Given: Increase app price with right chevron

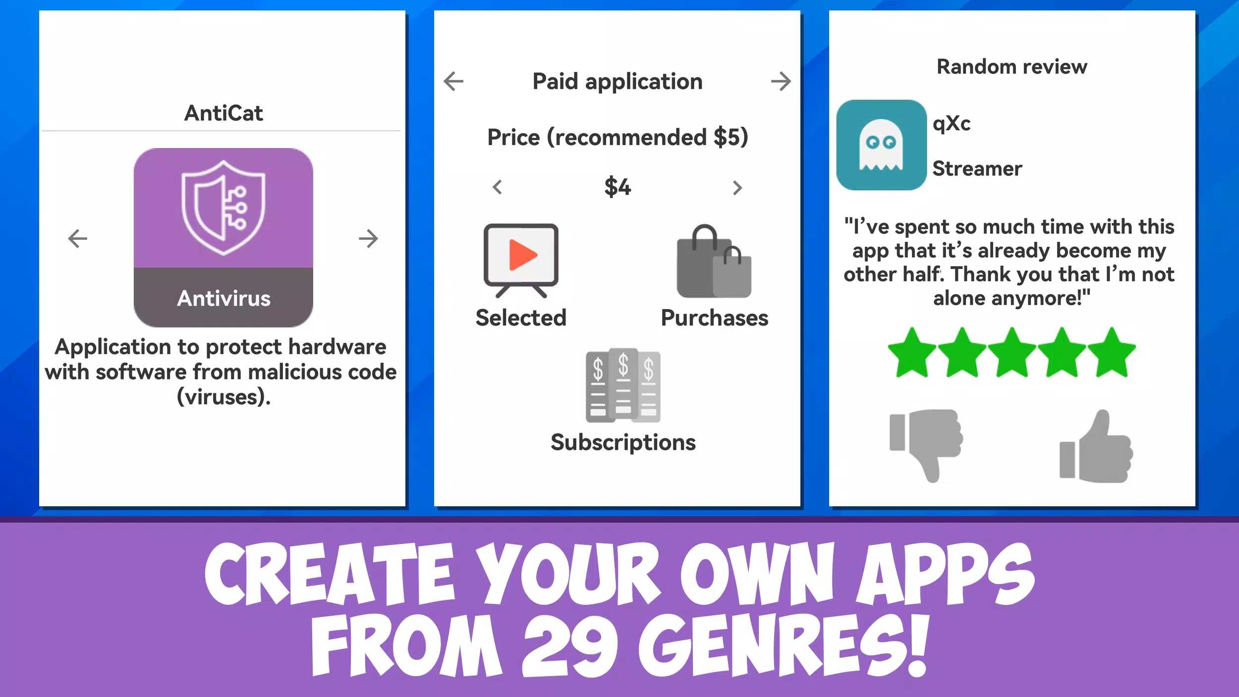Looking at the screenshot, I should click(735, 186).
